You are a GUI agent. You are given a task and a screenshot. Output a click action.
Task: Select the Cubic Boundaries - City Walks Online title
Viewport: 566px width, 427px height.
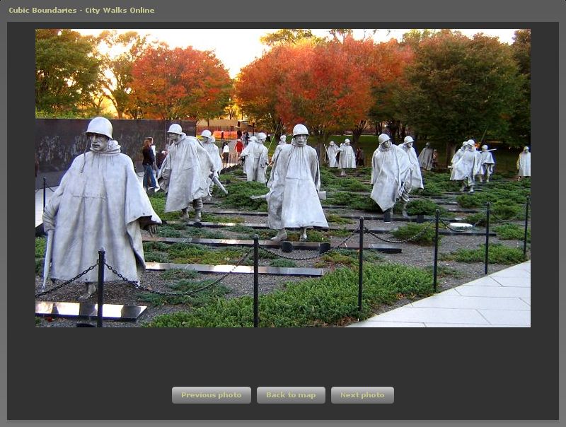click(81, 10)
